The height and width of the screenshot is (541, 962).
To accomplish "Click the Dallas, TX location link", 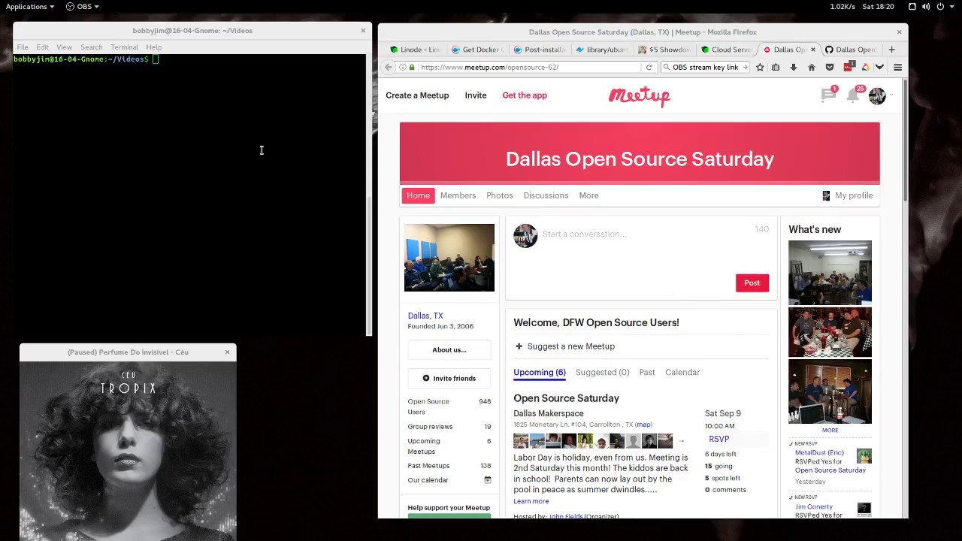I will click(x=425, y=316).
